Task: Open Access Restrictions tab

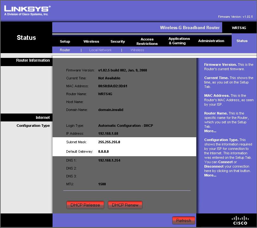Action: coord(147,41)
